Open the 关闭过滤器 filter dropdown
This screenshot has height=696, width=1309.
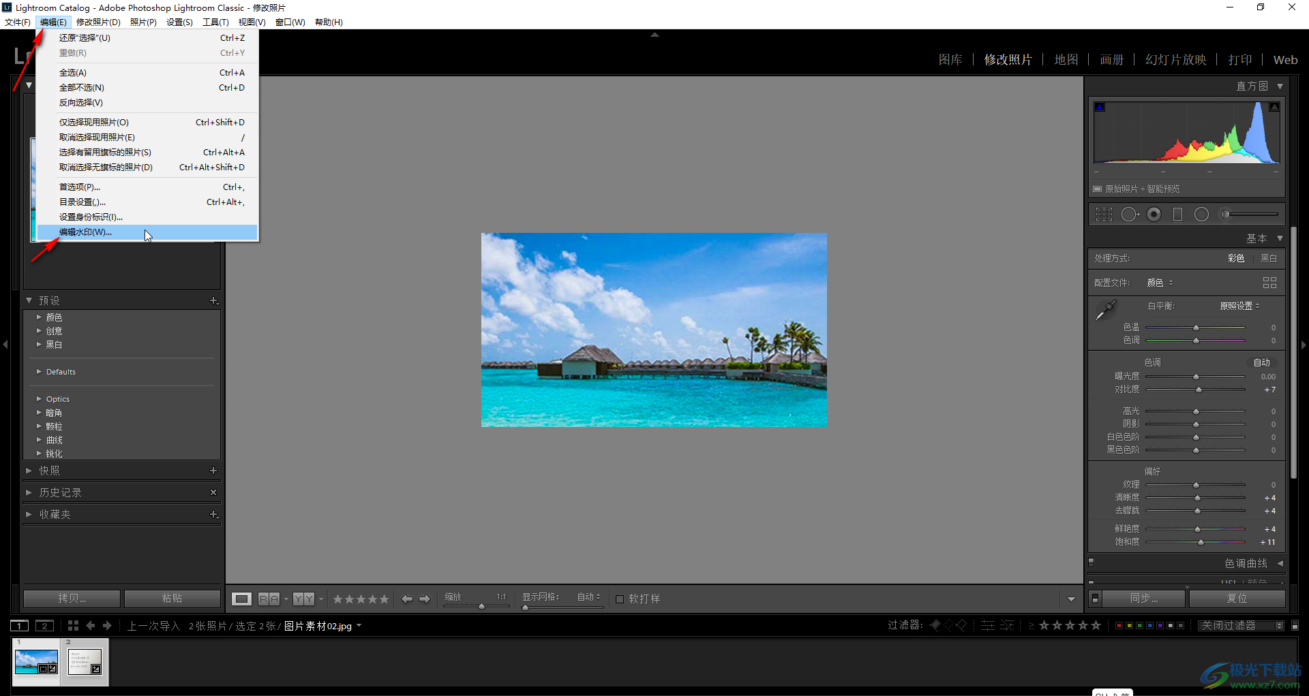coord(1241,625)
